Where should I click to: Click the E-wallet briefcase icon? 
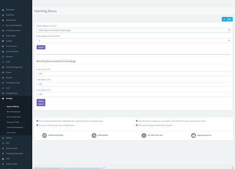click(x=3, y=41)
